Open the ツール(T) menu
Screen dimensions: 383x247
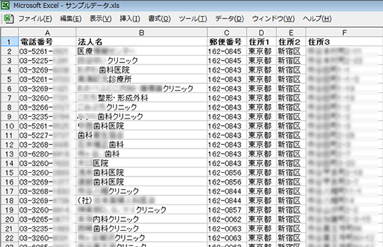pos(192,19)
